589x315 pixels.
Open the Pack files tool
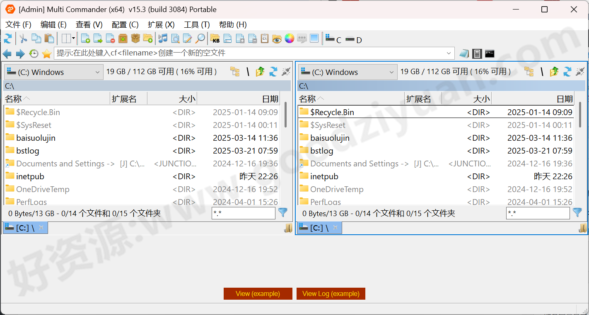pos(123,38)
